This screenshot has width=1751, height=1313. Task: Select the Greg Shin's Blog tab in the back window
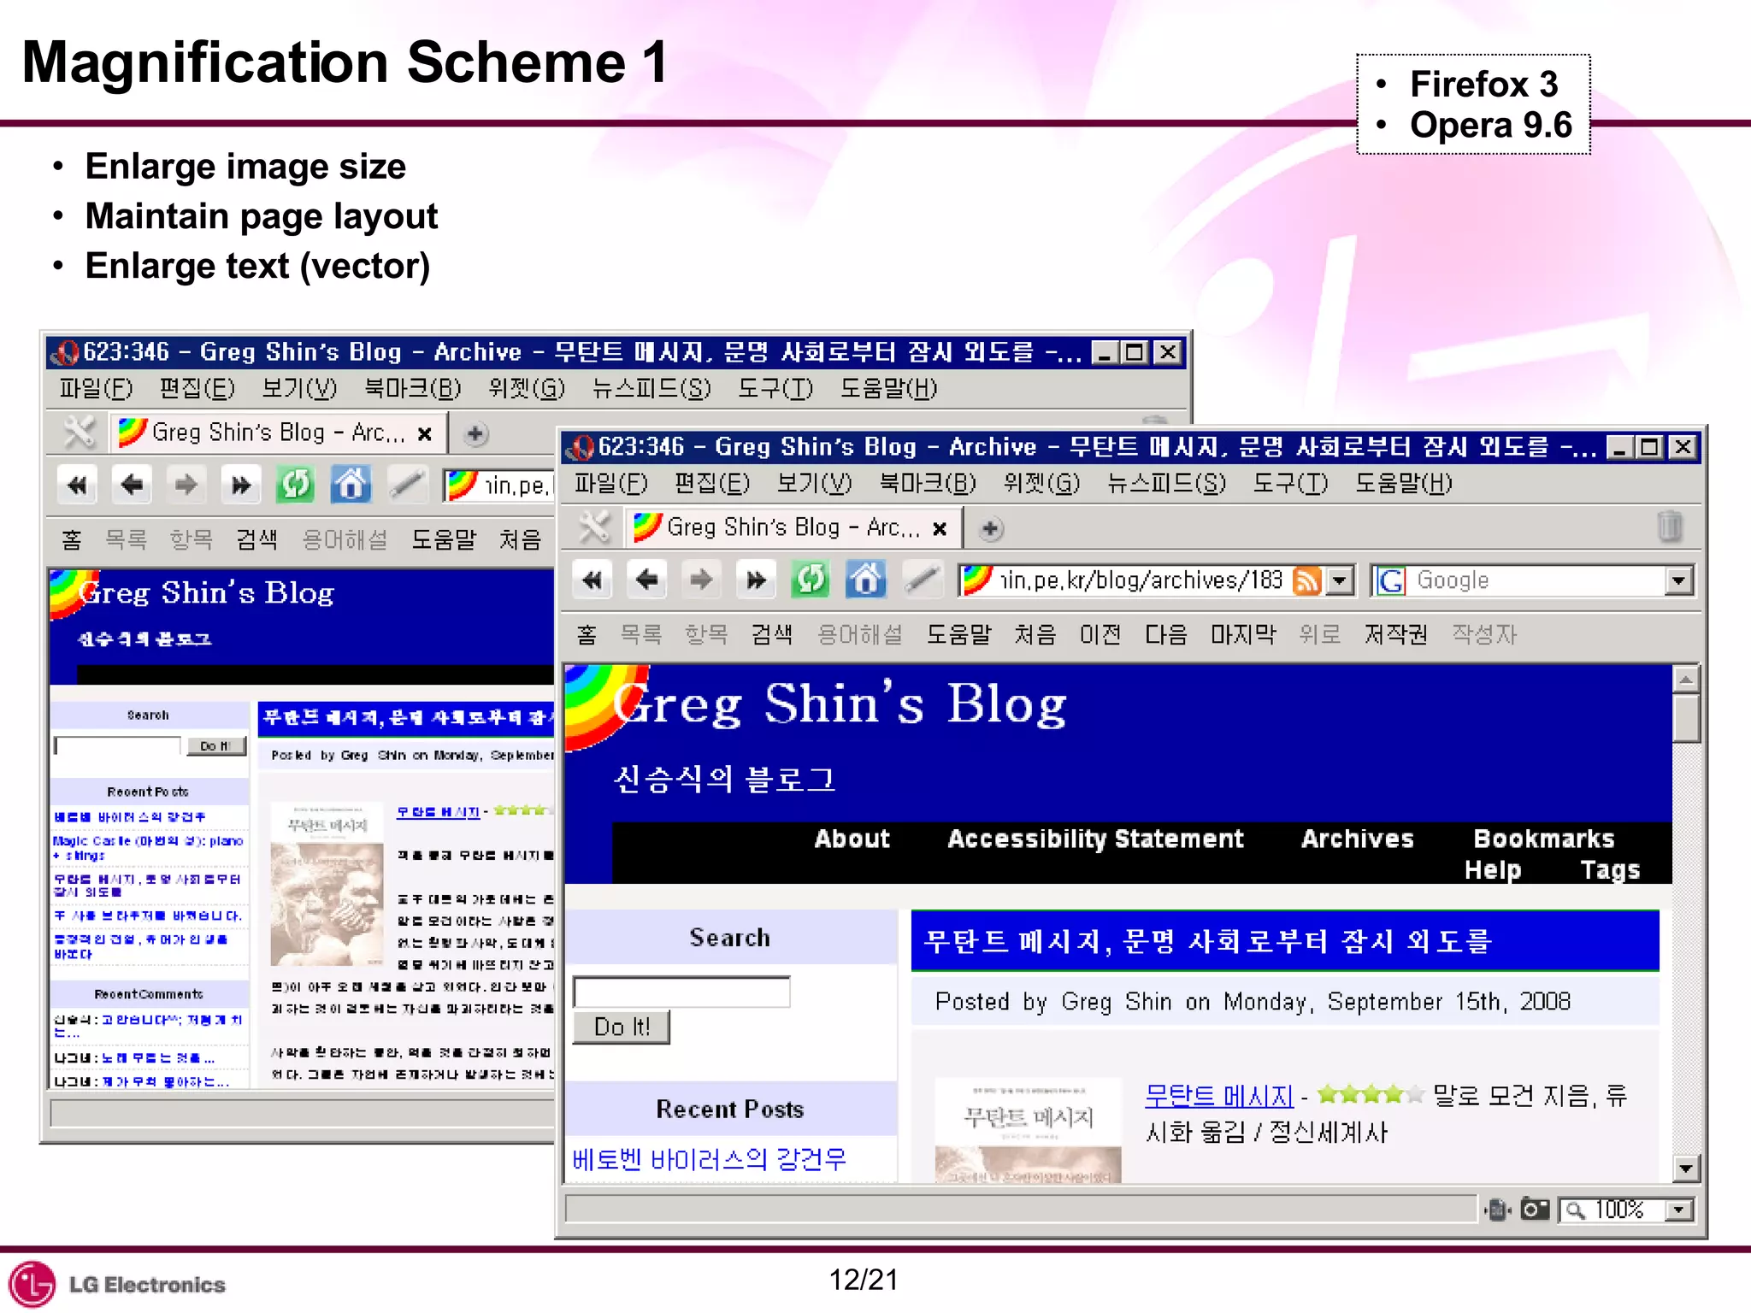[278, 433]
